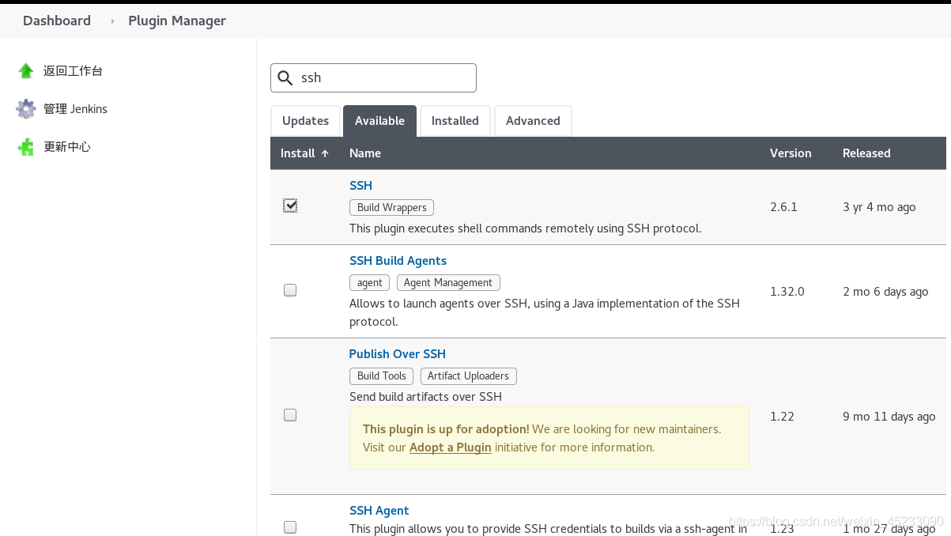The image size is (951, 536).
Task: Follow the Adopt a Plugin link
Action: (x=451, y=447)
